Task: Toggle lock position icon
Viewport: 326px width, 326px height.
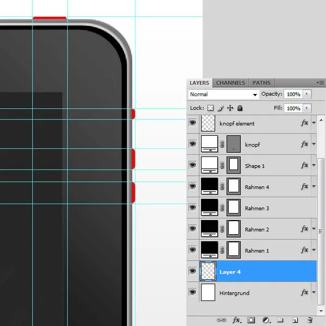Action: click(x=230, y=108)
